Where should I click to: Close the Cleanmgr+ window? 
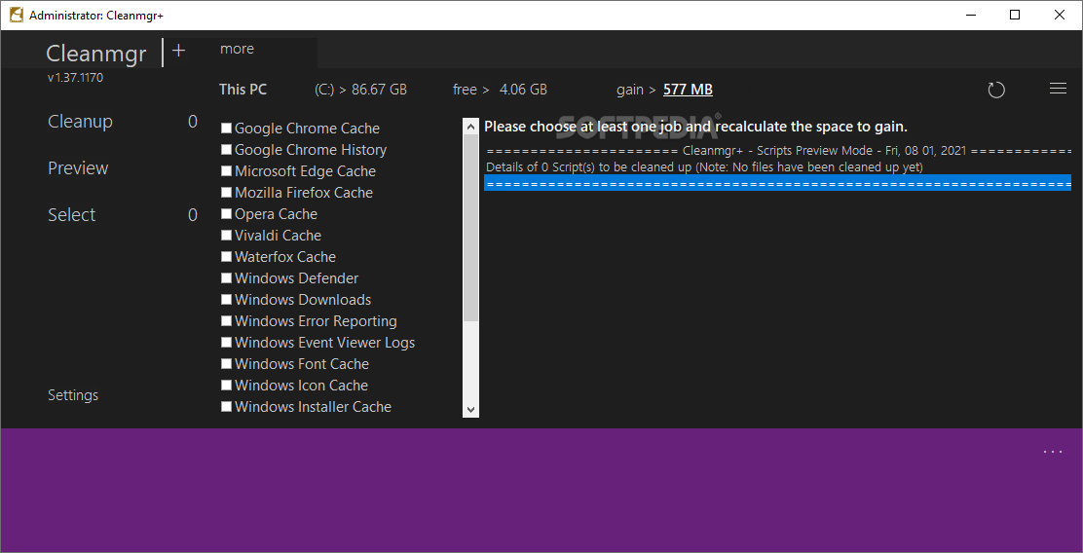click(1059, 16)
